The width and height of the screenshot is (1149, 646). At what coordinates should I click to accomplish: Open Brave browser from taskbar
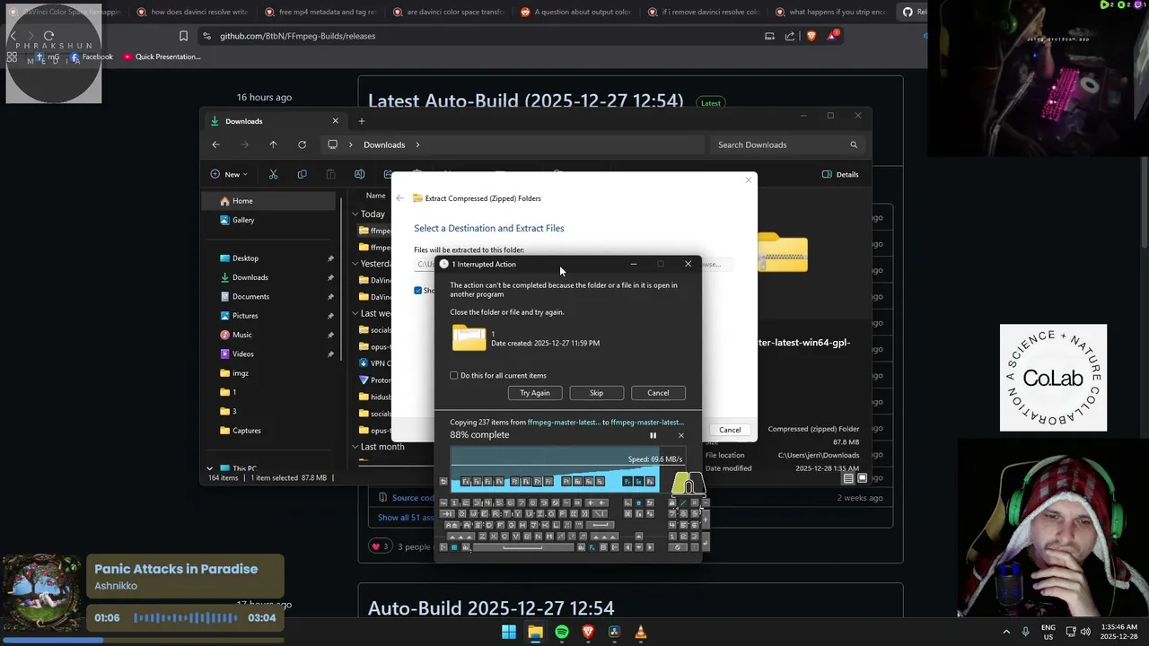588,632
